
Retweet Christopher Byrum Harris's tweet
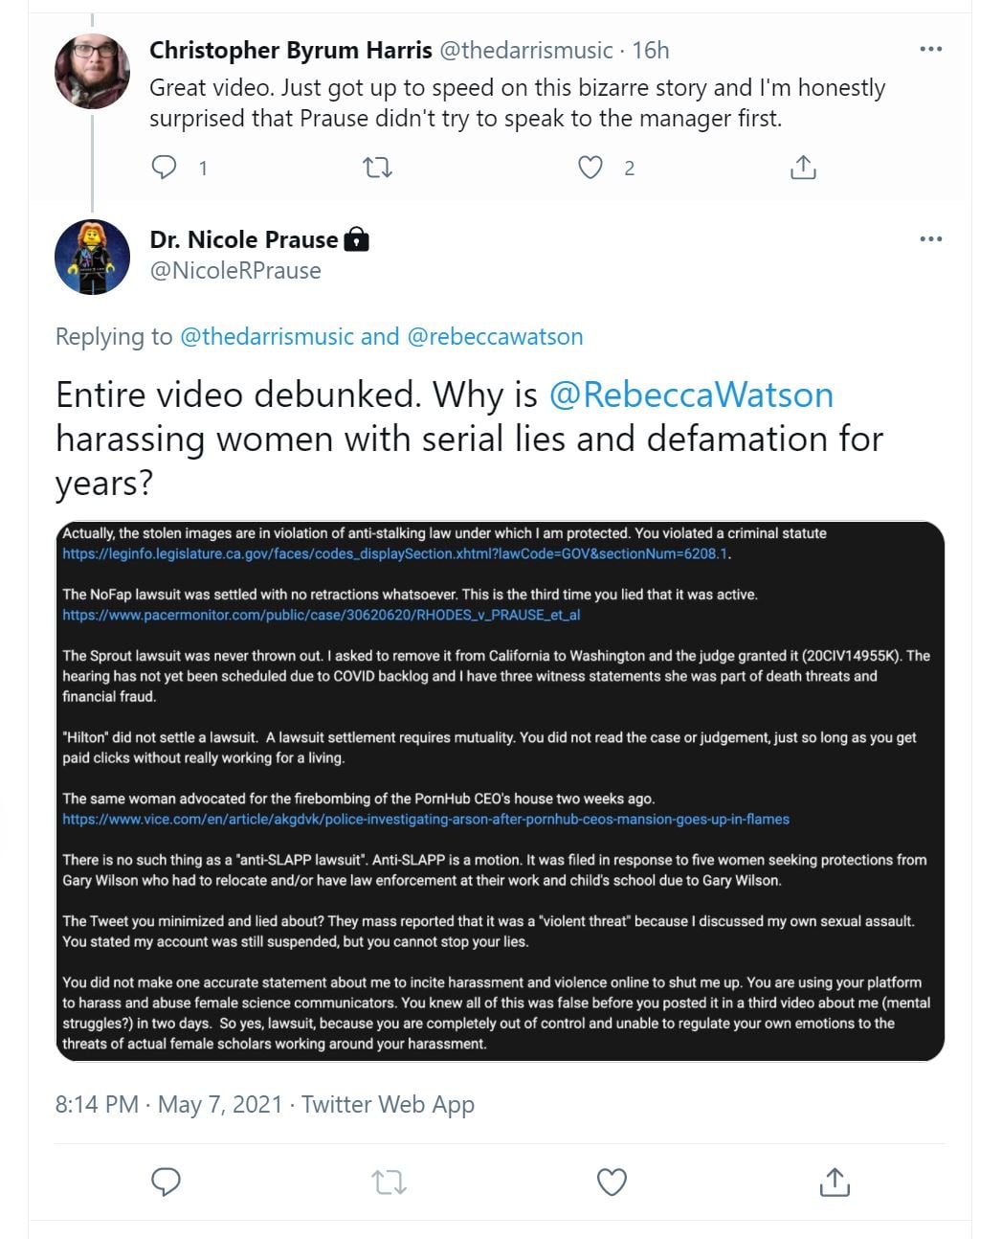(378, 169)
